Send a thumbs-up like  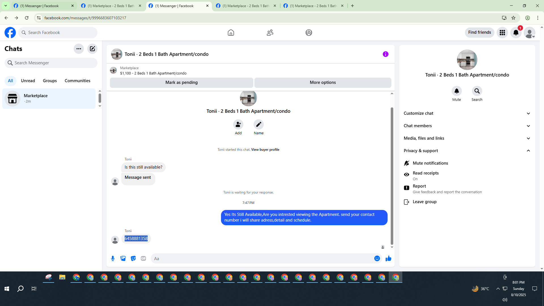(388, 258)
